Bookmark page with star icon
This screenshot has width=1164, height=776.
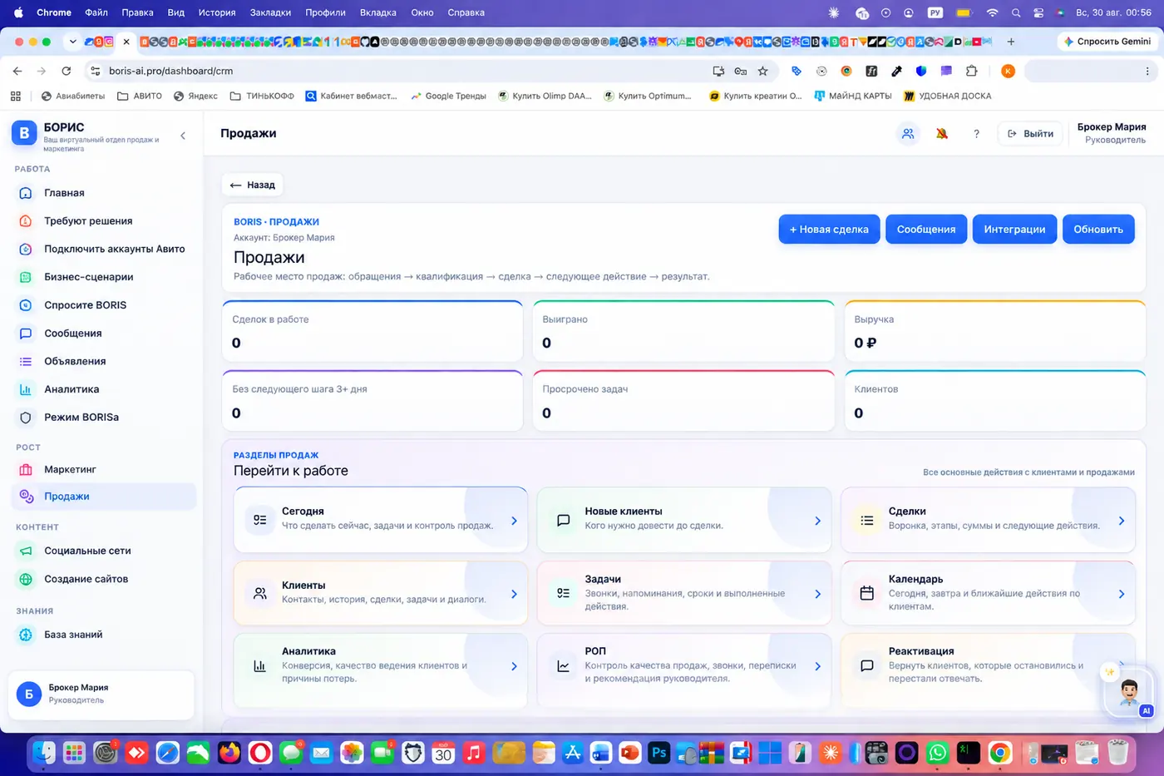click(762, 71)
